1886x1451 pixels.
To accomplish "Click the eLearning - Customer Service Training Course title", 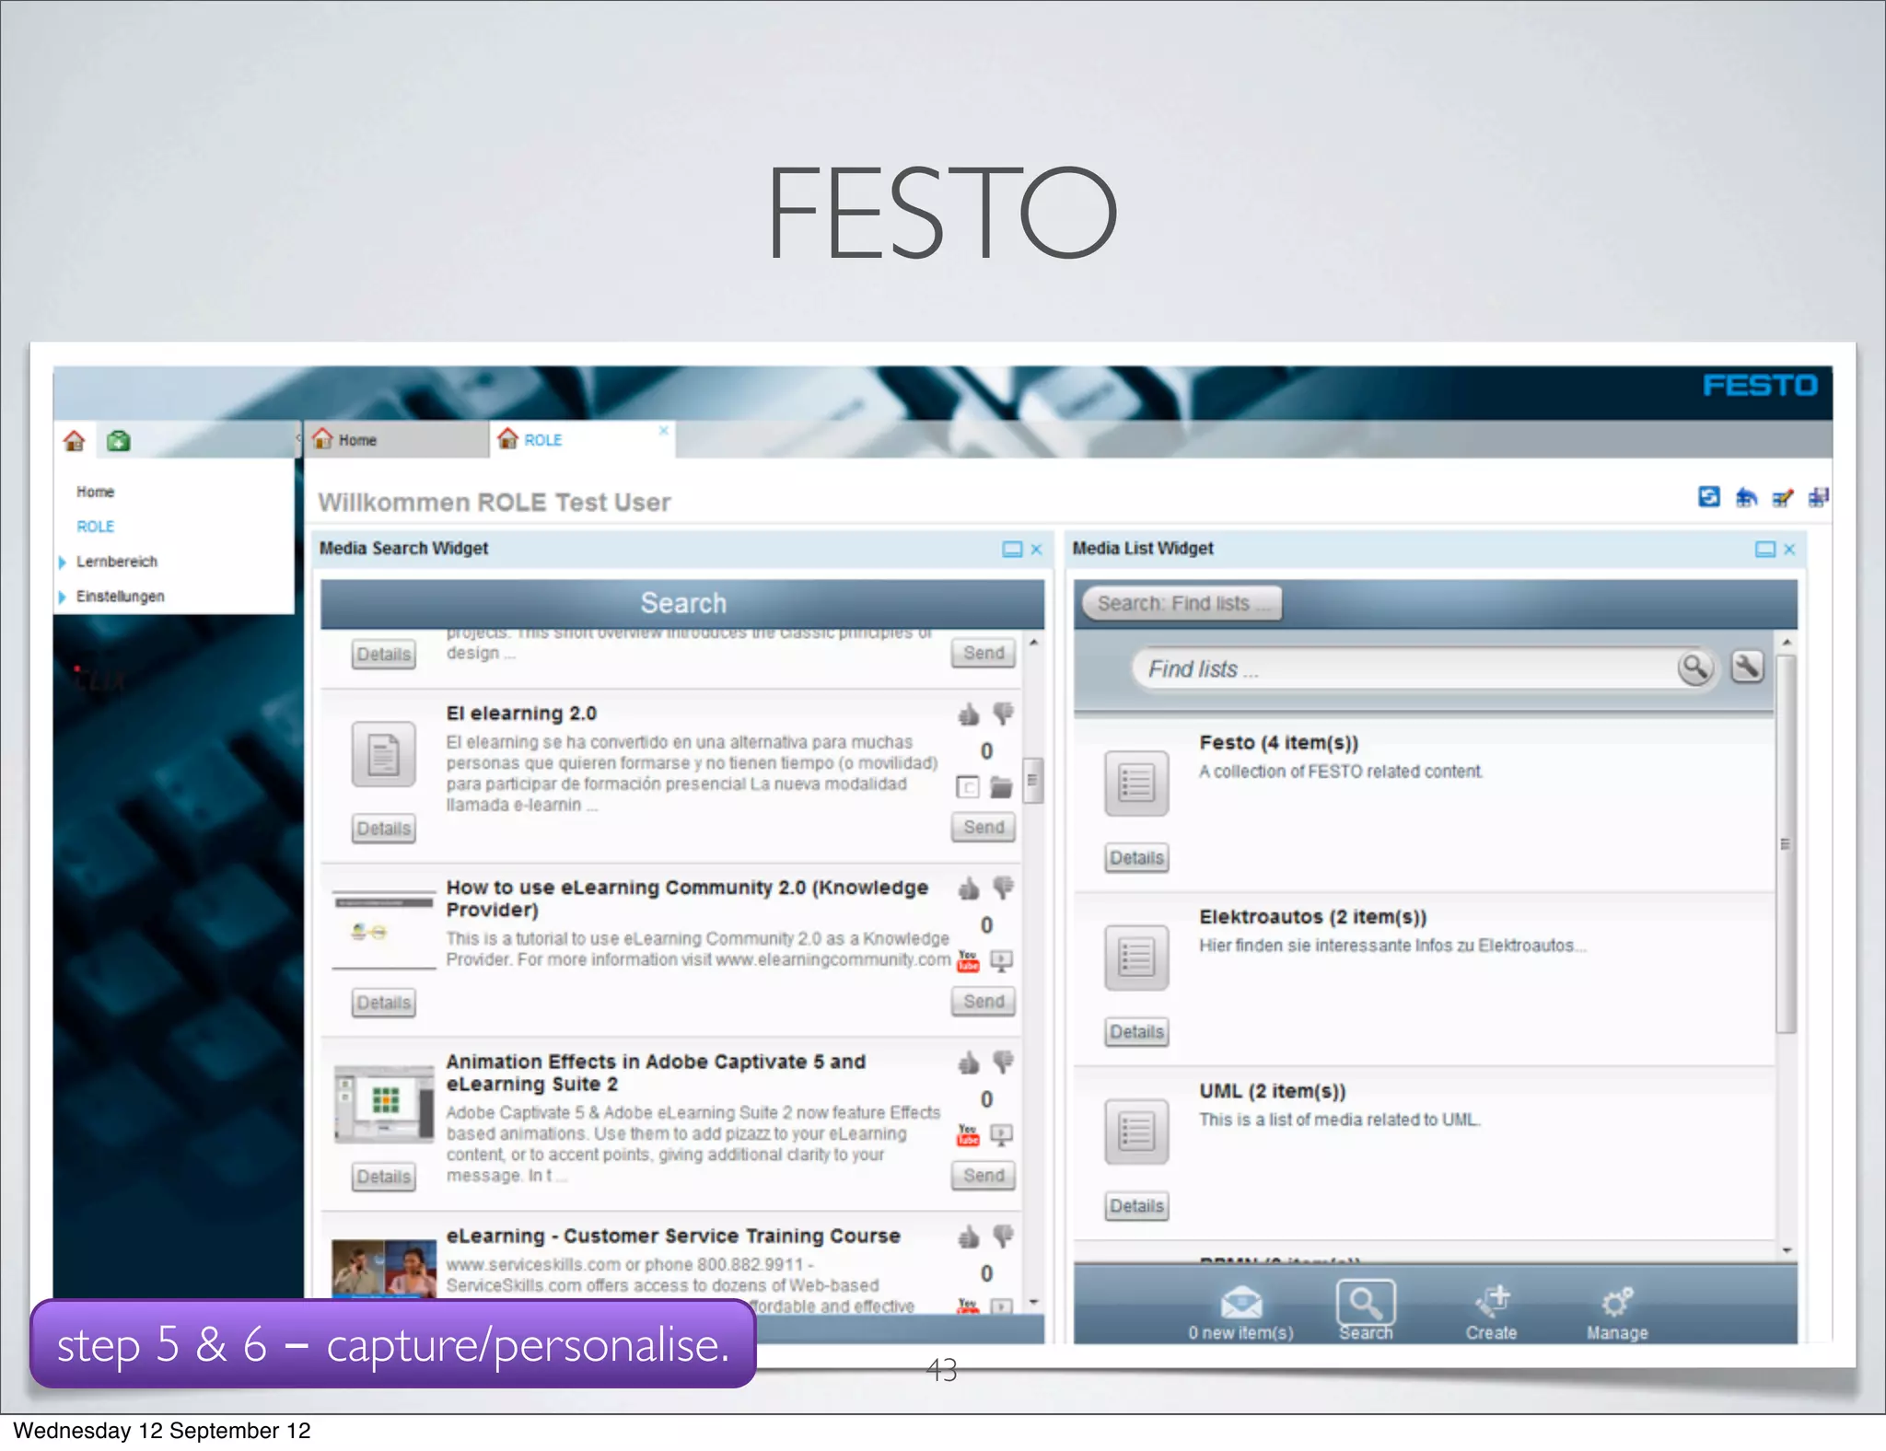I will click(x=673, y=1236).
